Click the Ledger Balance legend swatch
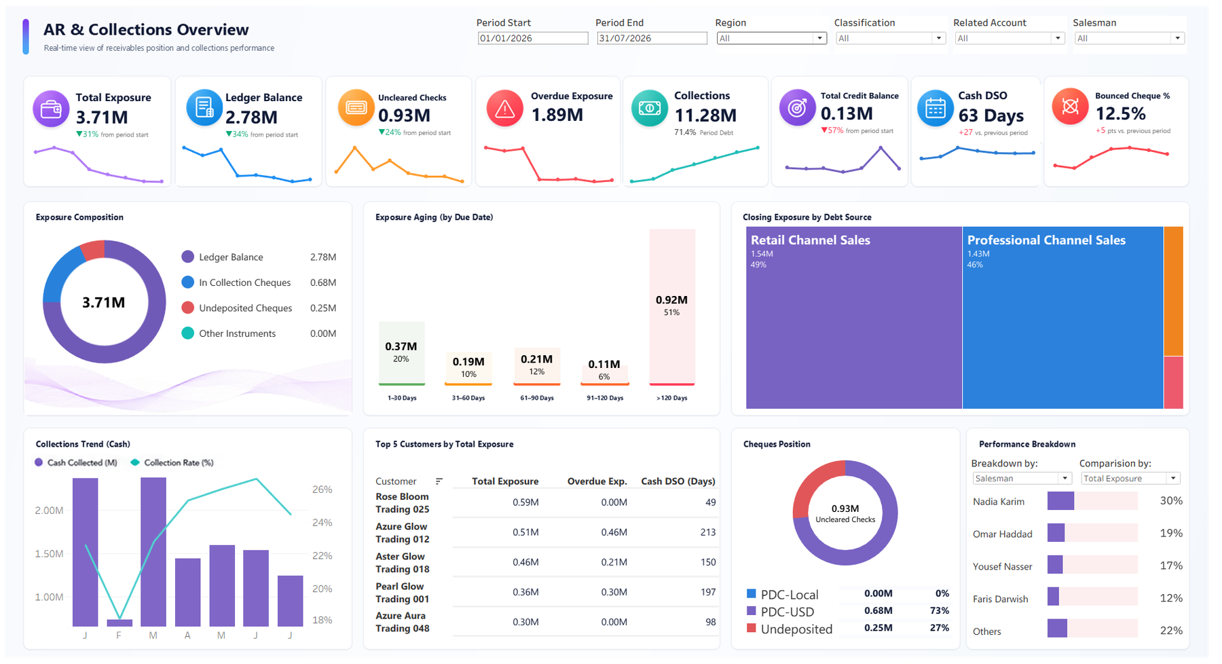 tap(188, 257)
